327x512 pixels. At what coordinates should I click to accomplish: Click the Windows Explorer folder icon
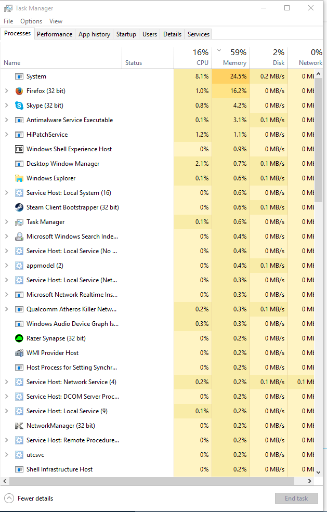pyautogui.click(x=19, y=178)
